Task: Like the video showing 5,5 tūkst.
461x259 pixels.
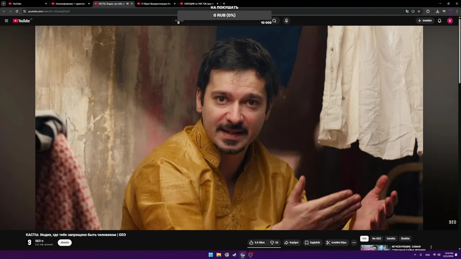Action: tap(257, 242)
